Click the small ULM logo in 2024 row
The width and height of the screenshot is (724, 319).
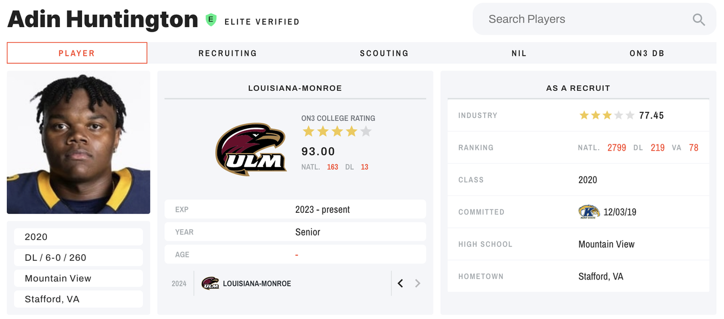point(210,283)
